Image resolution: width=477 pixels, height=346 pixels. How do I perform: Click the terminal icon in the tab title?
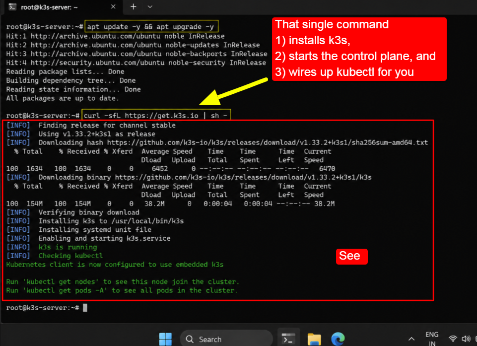[x=12, y=7]
